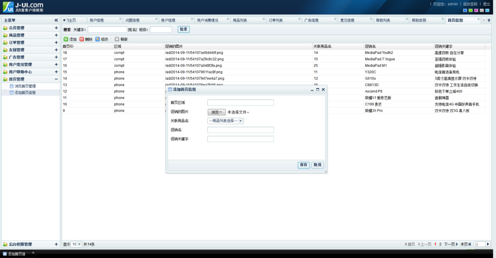Click the 浏览 file browse button

[x=217, y=112]
